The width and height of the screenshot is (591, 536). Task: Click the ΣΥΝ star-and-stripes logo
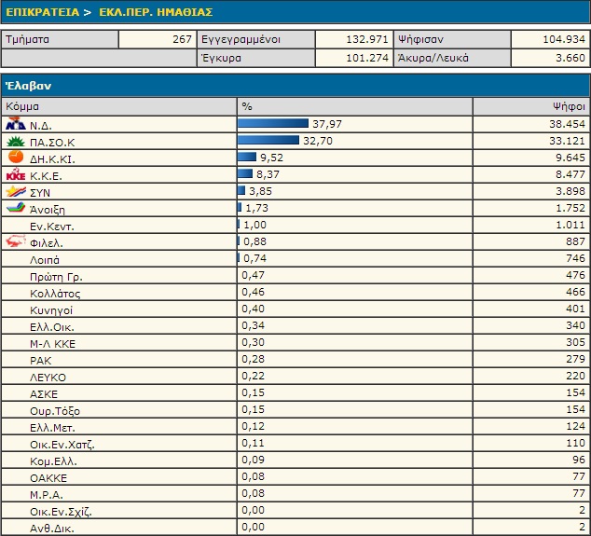pos(16,191)
